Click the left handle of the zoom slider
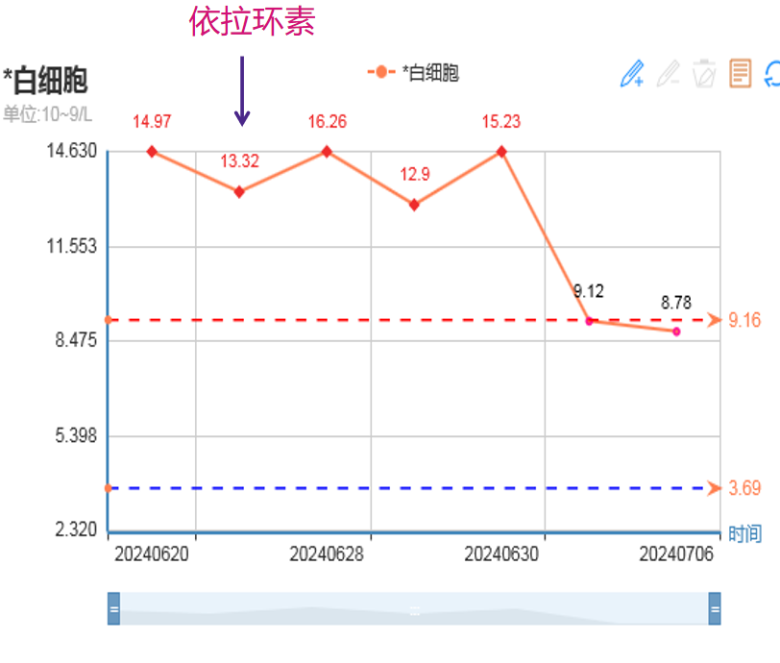 point(113,609)
